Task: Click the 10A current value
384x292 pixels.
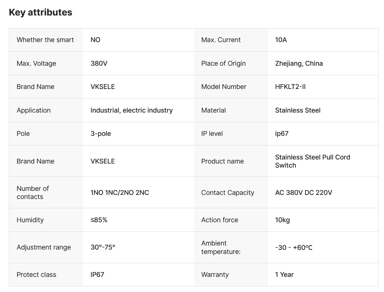Action: tap(281, 40)
